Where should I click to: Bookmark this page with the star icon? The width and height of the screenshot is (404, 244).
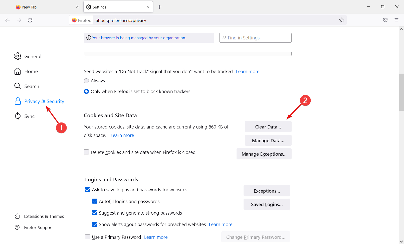pos(341,20)
